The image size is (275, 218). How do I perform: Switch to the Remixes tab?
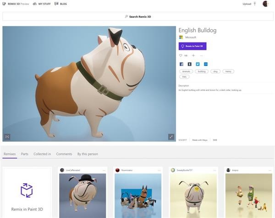10,154
